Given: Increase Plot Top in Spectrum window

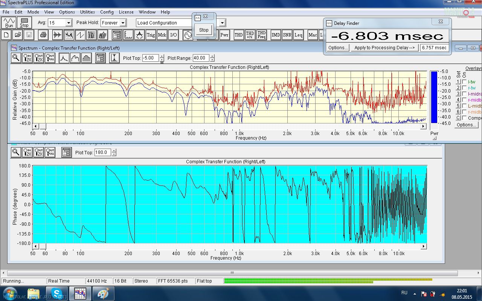Looking at the screenshot, I should (x=162, y=56).
